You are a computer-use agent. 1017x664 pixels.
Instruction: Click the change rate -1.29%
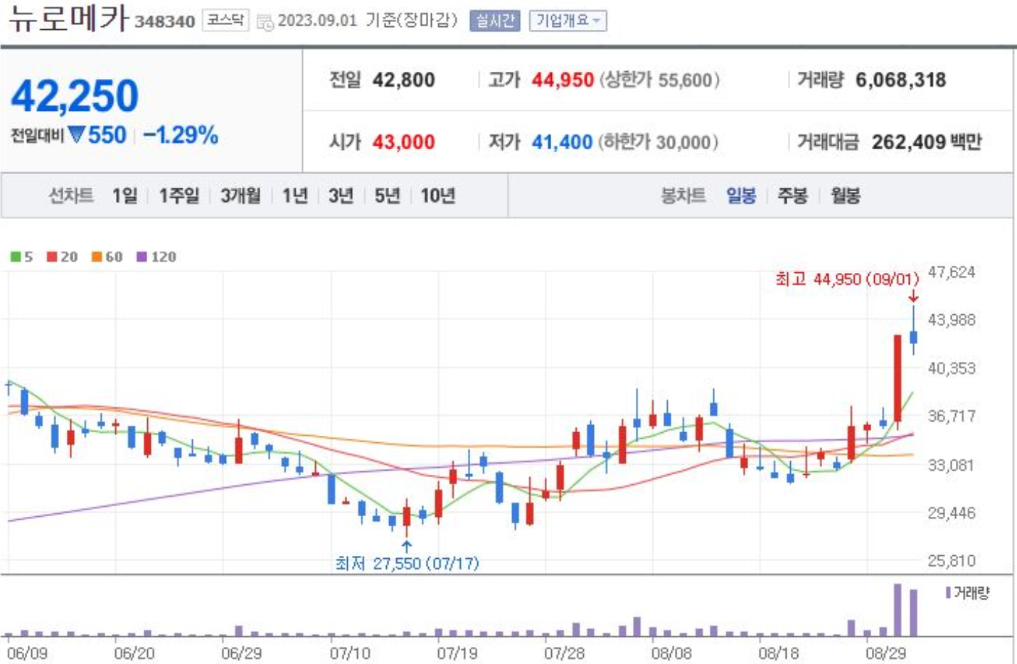coord(181,134)
